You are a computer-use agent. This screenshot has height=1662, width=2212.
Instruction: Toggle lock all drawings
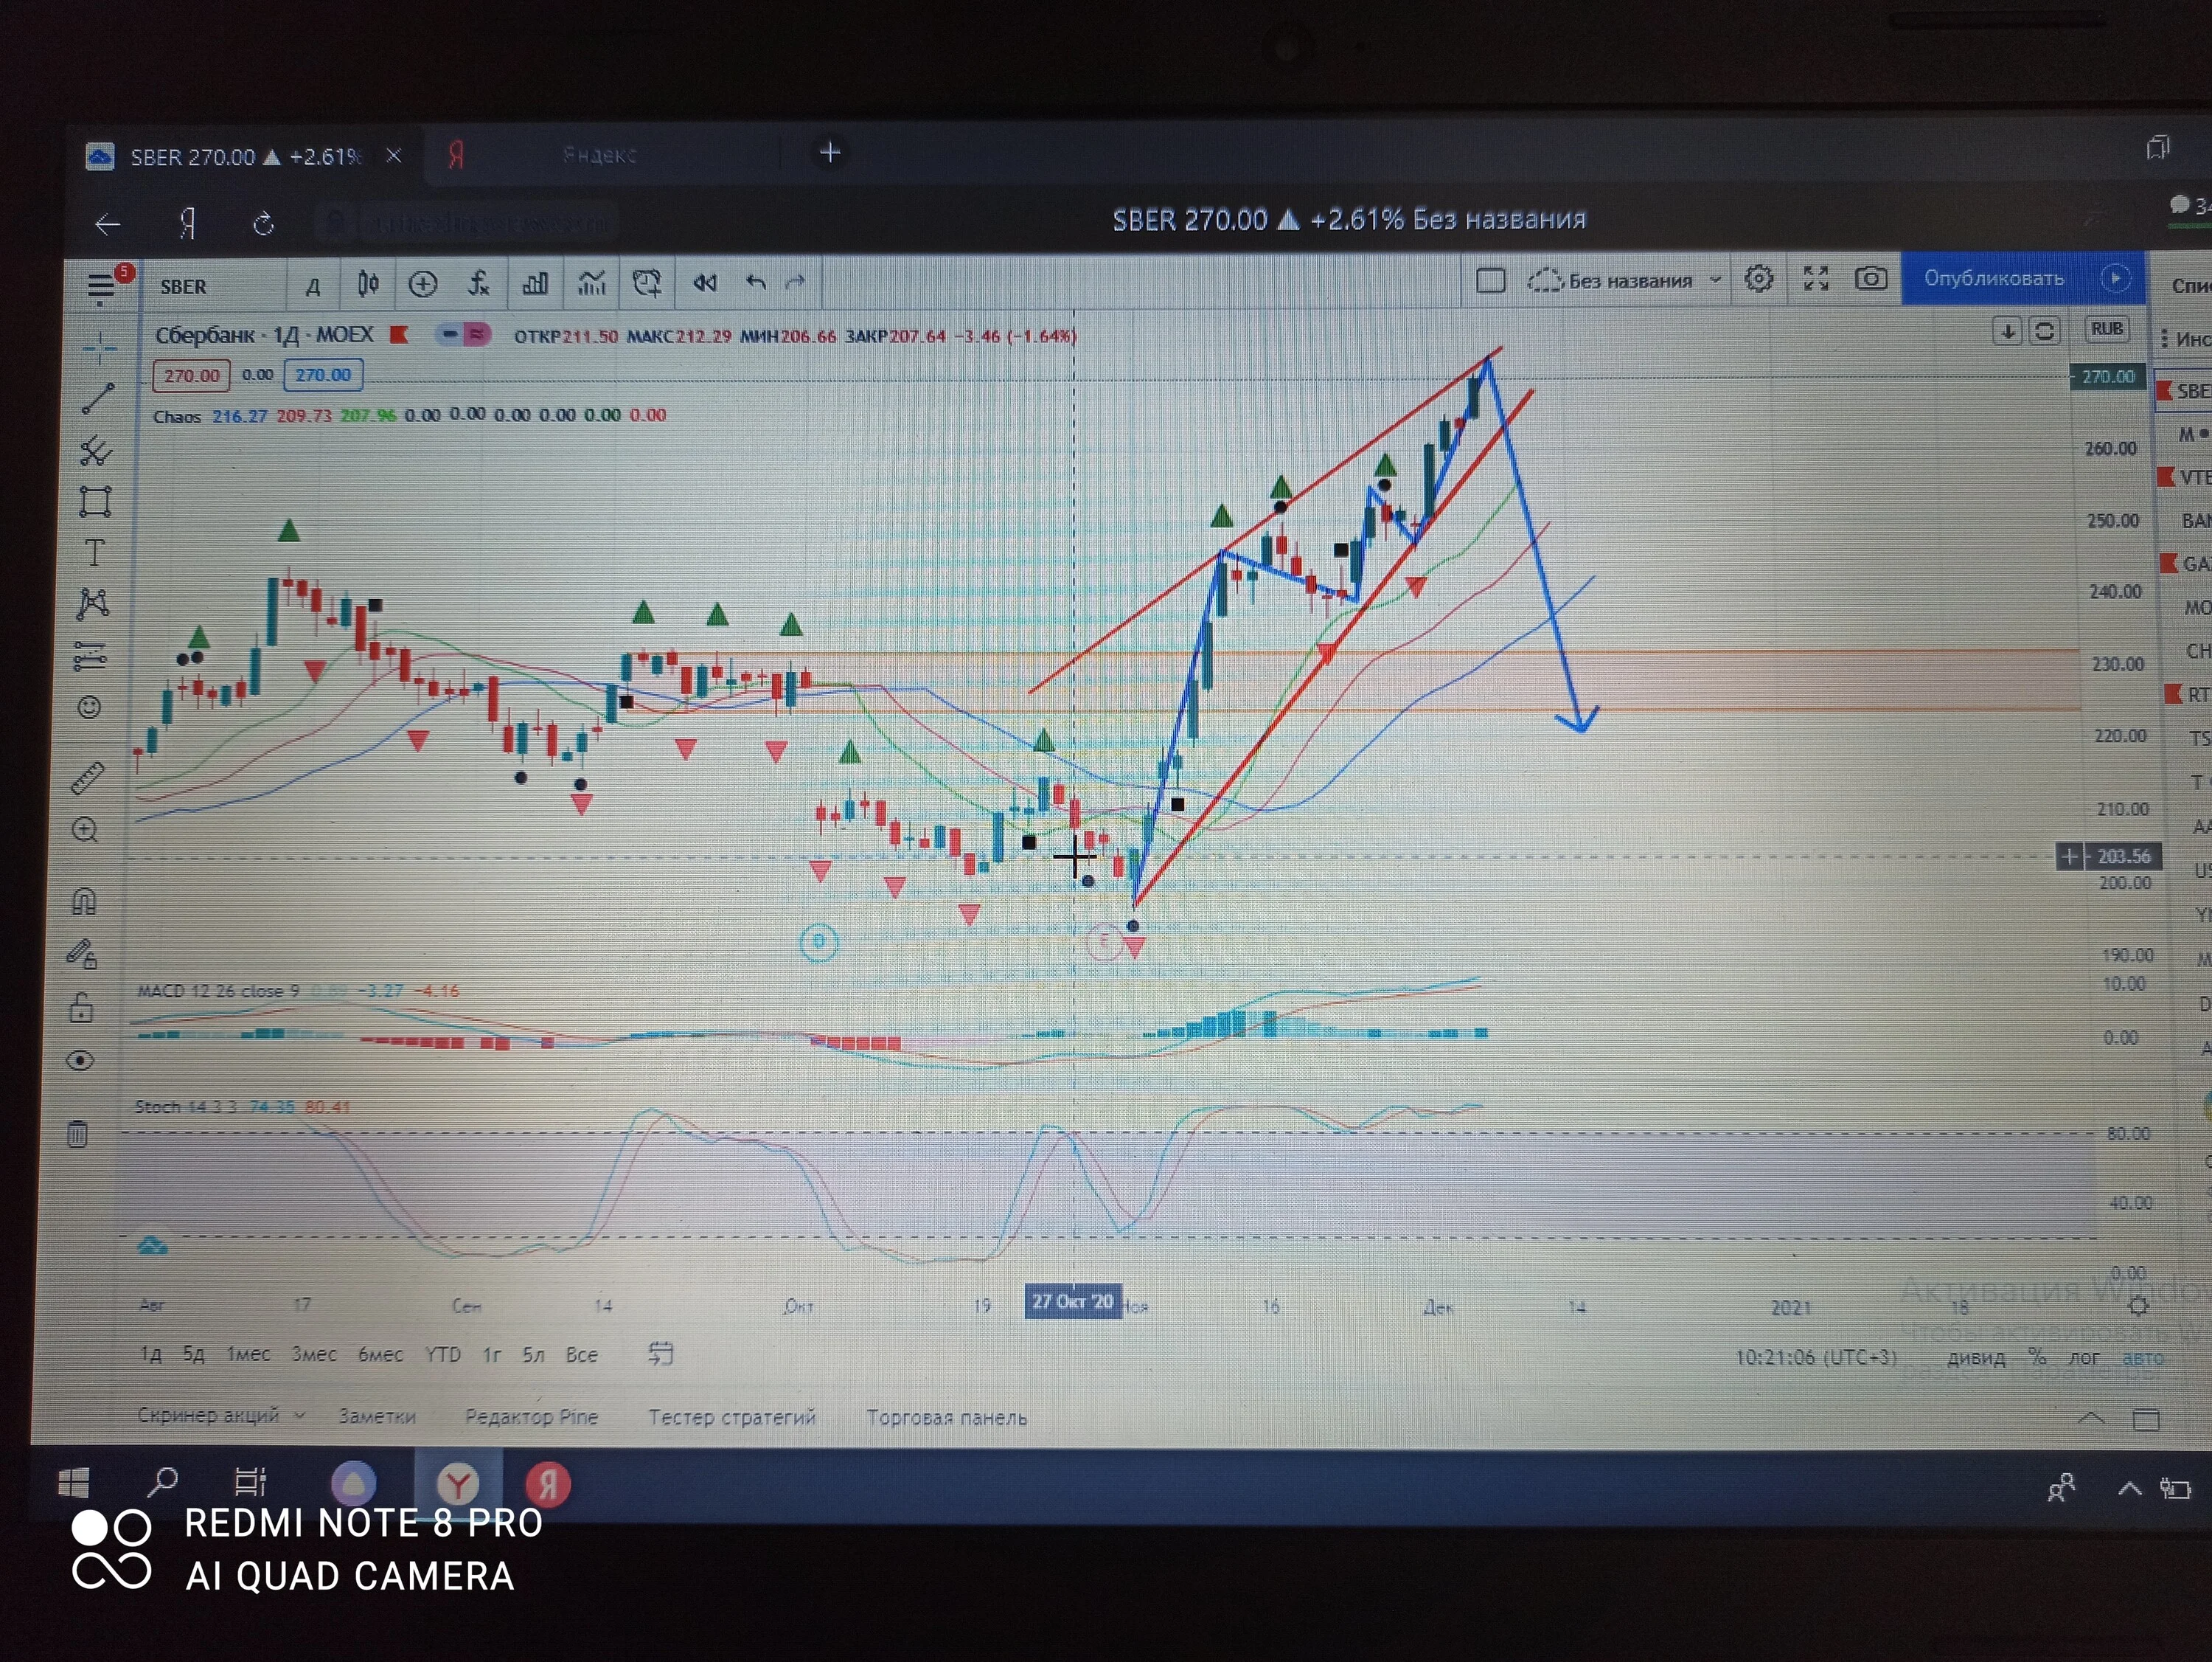click(x=82, y=1007)
